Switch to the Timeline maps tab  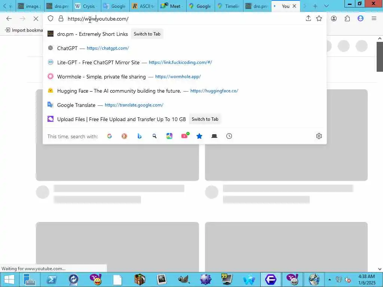point(229,6)
